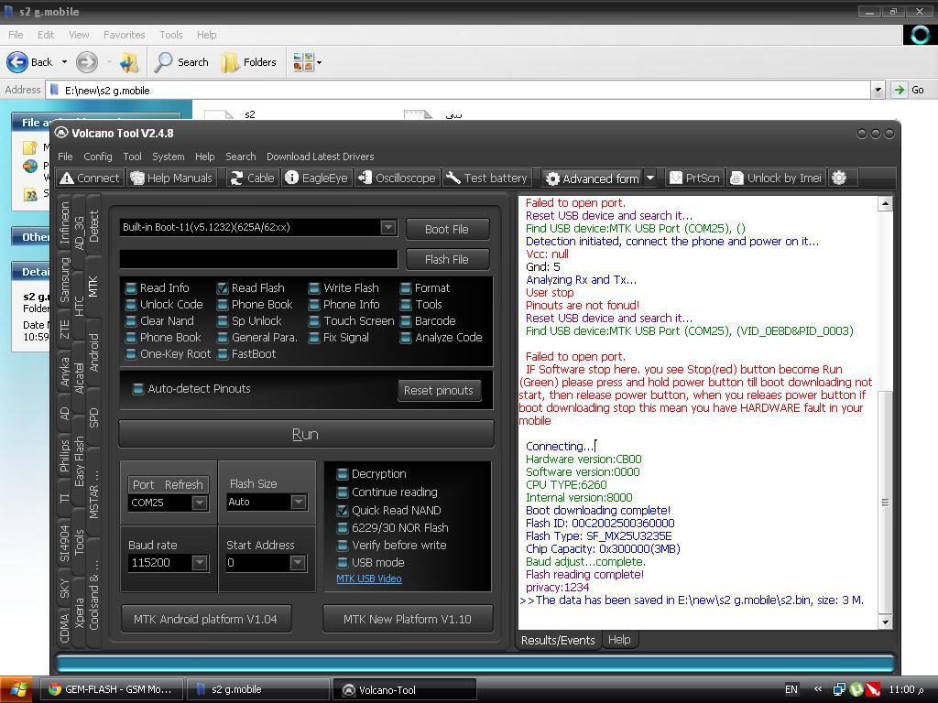938x703 pixels.
Task: Click the progress bar at bottom
Action: [475, 664]
